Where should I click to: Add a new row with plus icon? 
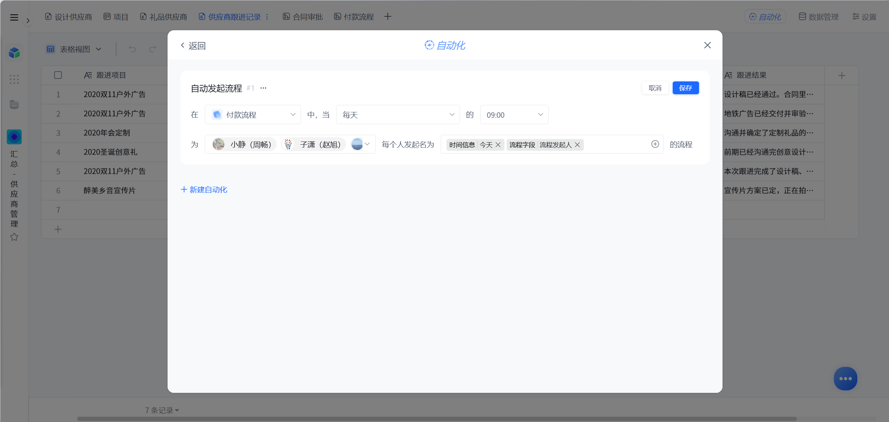pyautogui.click(x=58, y=229)
